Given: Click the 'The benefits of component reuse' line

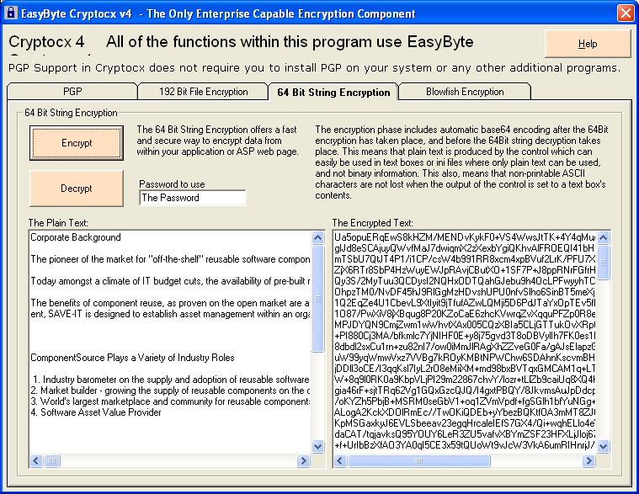Looking at the screenshot, I should (170, 303).
